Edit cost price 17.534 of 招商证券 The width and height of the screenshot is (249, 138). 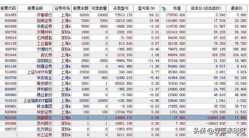point(219,21)
